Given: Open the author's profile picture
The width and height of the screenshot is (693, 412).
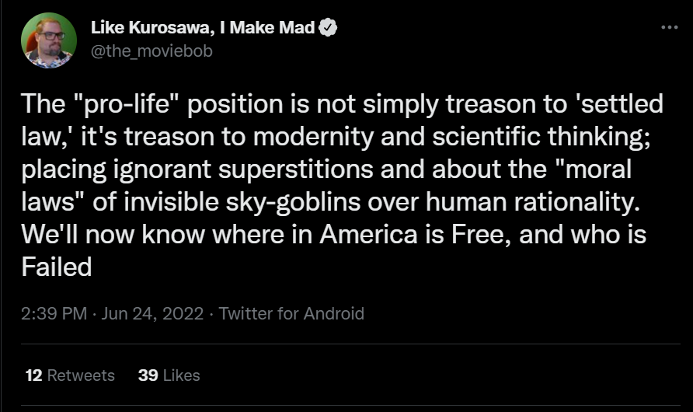Looking at the screenshot, I should 49,40.
